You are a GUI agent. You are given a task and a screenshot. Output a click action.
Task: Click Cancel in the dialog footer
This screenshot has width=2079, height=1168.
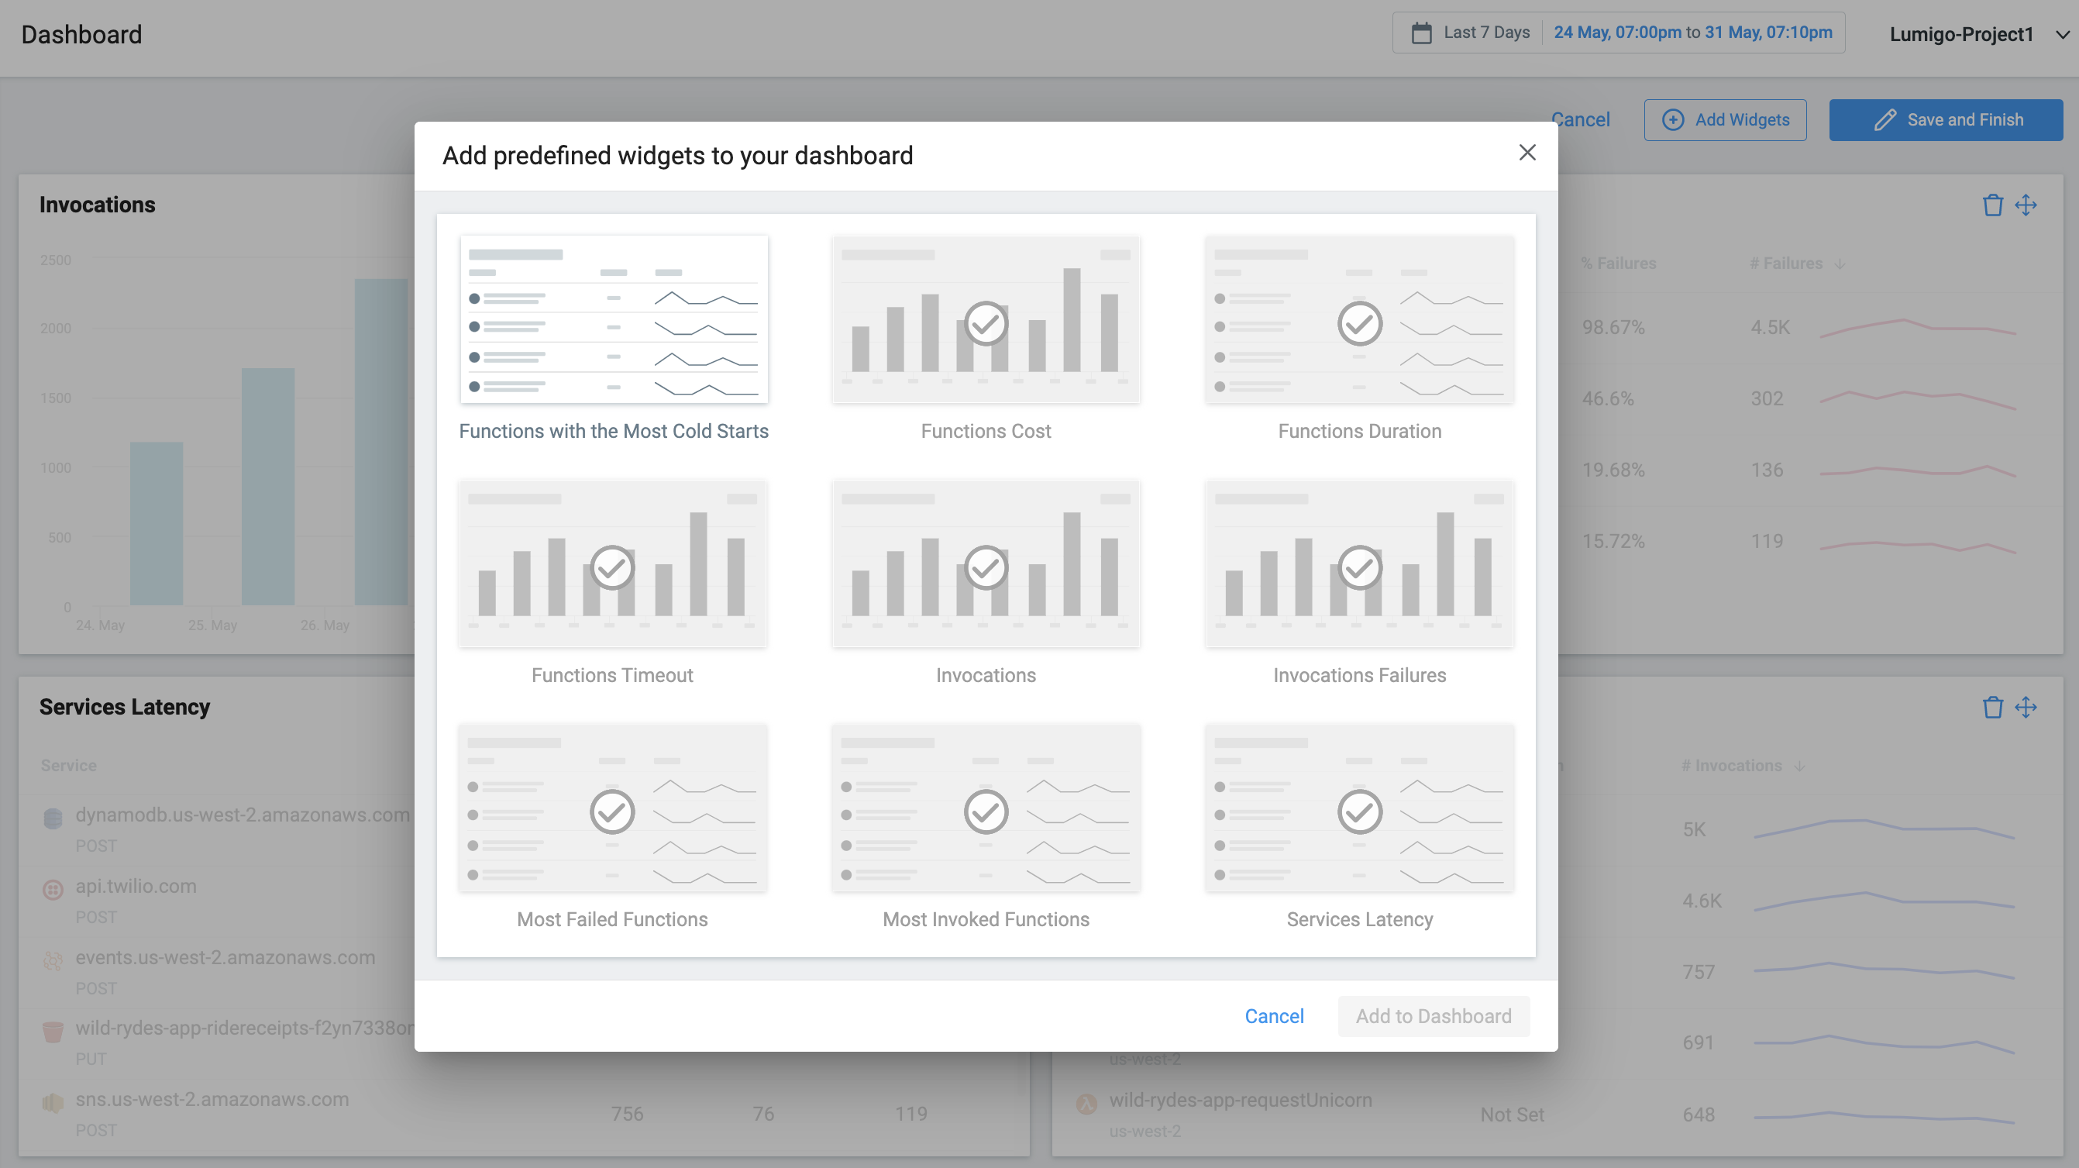point(1274,1016)
